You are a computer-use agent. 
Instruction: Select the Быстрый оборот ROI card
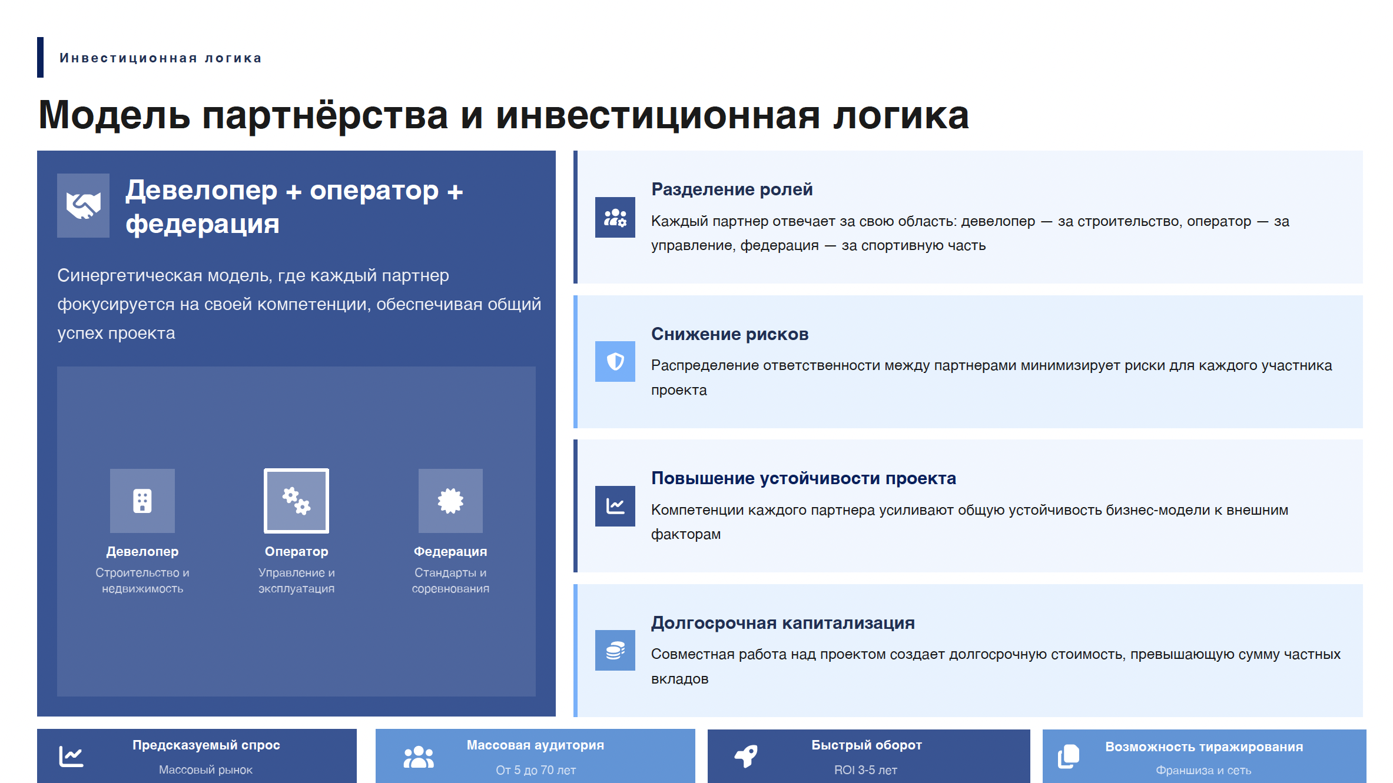pos(868,757)
